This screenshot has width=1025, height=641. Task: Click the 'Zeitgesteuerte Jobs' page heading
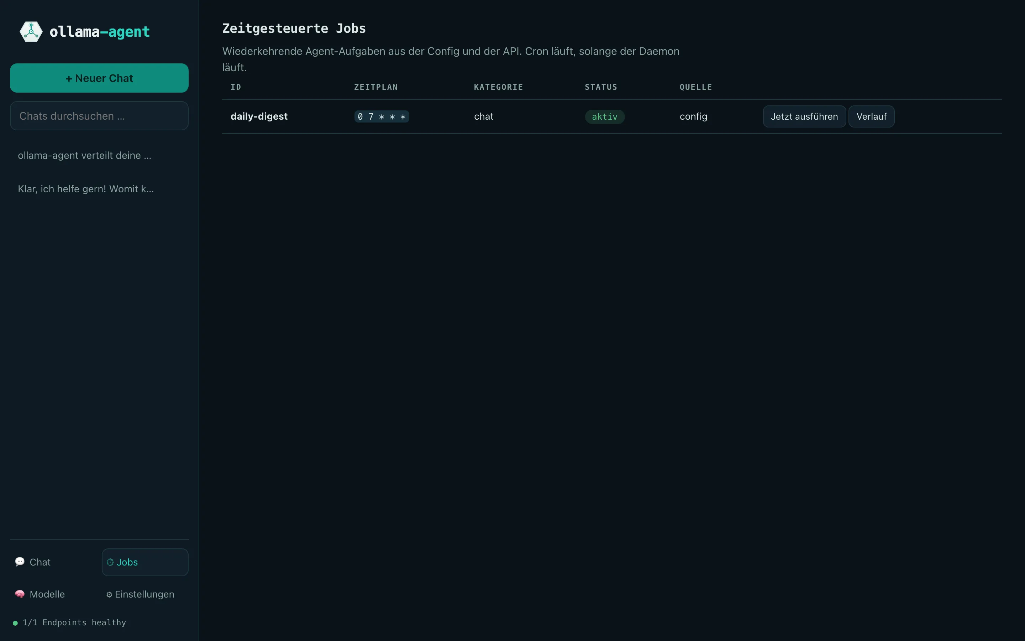pyautogui.click(x=294, y=28)
